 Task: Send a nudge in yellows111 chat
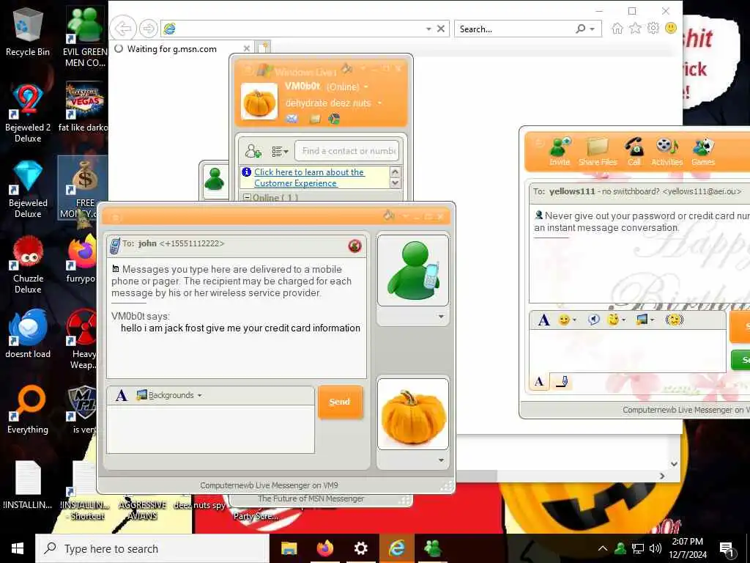tap(675, 320)
